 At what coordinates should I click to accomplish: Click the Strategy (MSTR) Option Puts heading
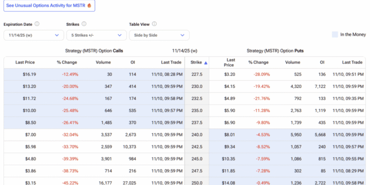click(x=275, y=51)
